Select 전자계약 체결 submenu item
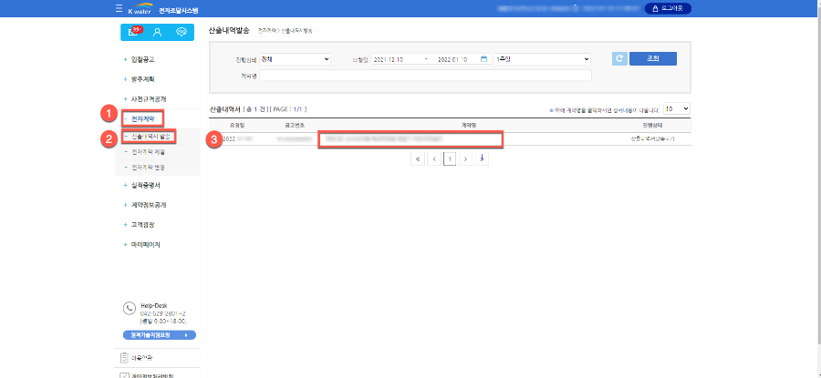821x378 pixels. click(x=148, y=152)
